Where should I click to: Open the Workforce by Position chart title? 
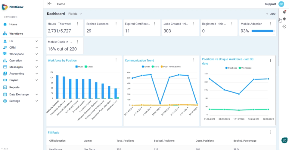click(x=62, y=60)
